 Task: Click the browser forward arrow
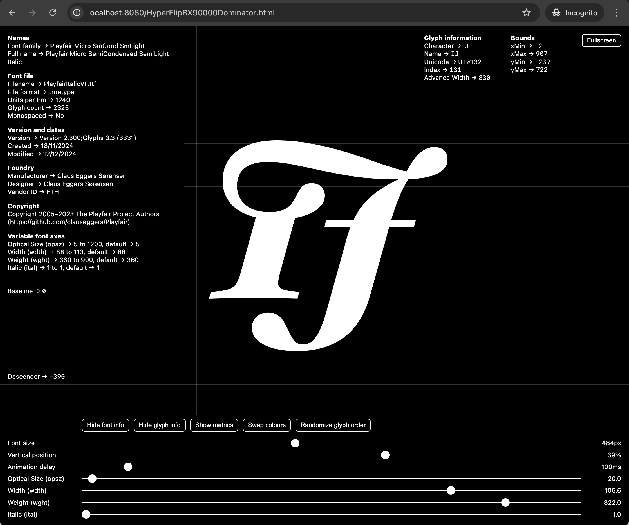[32, 13]
